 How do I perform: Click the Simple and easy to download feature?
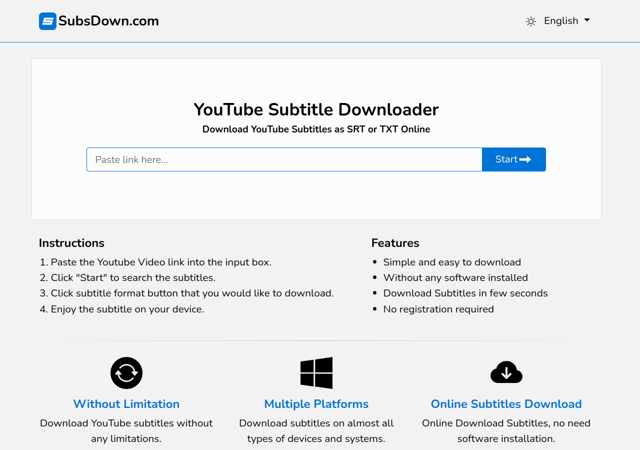452,262
